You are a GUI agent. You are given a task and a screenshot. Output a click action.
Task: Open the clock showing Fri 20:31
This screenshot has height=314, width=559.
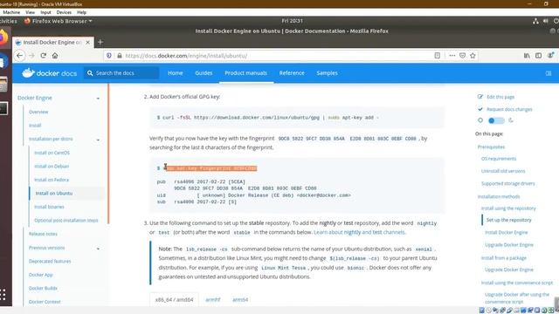pos(292,21)
